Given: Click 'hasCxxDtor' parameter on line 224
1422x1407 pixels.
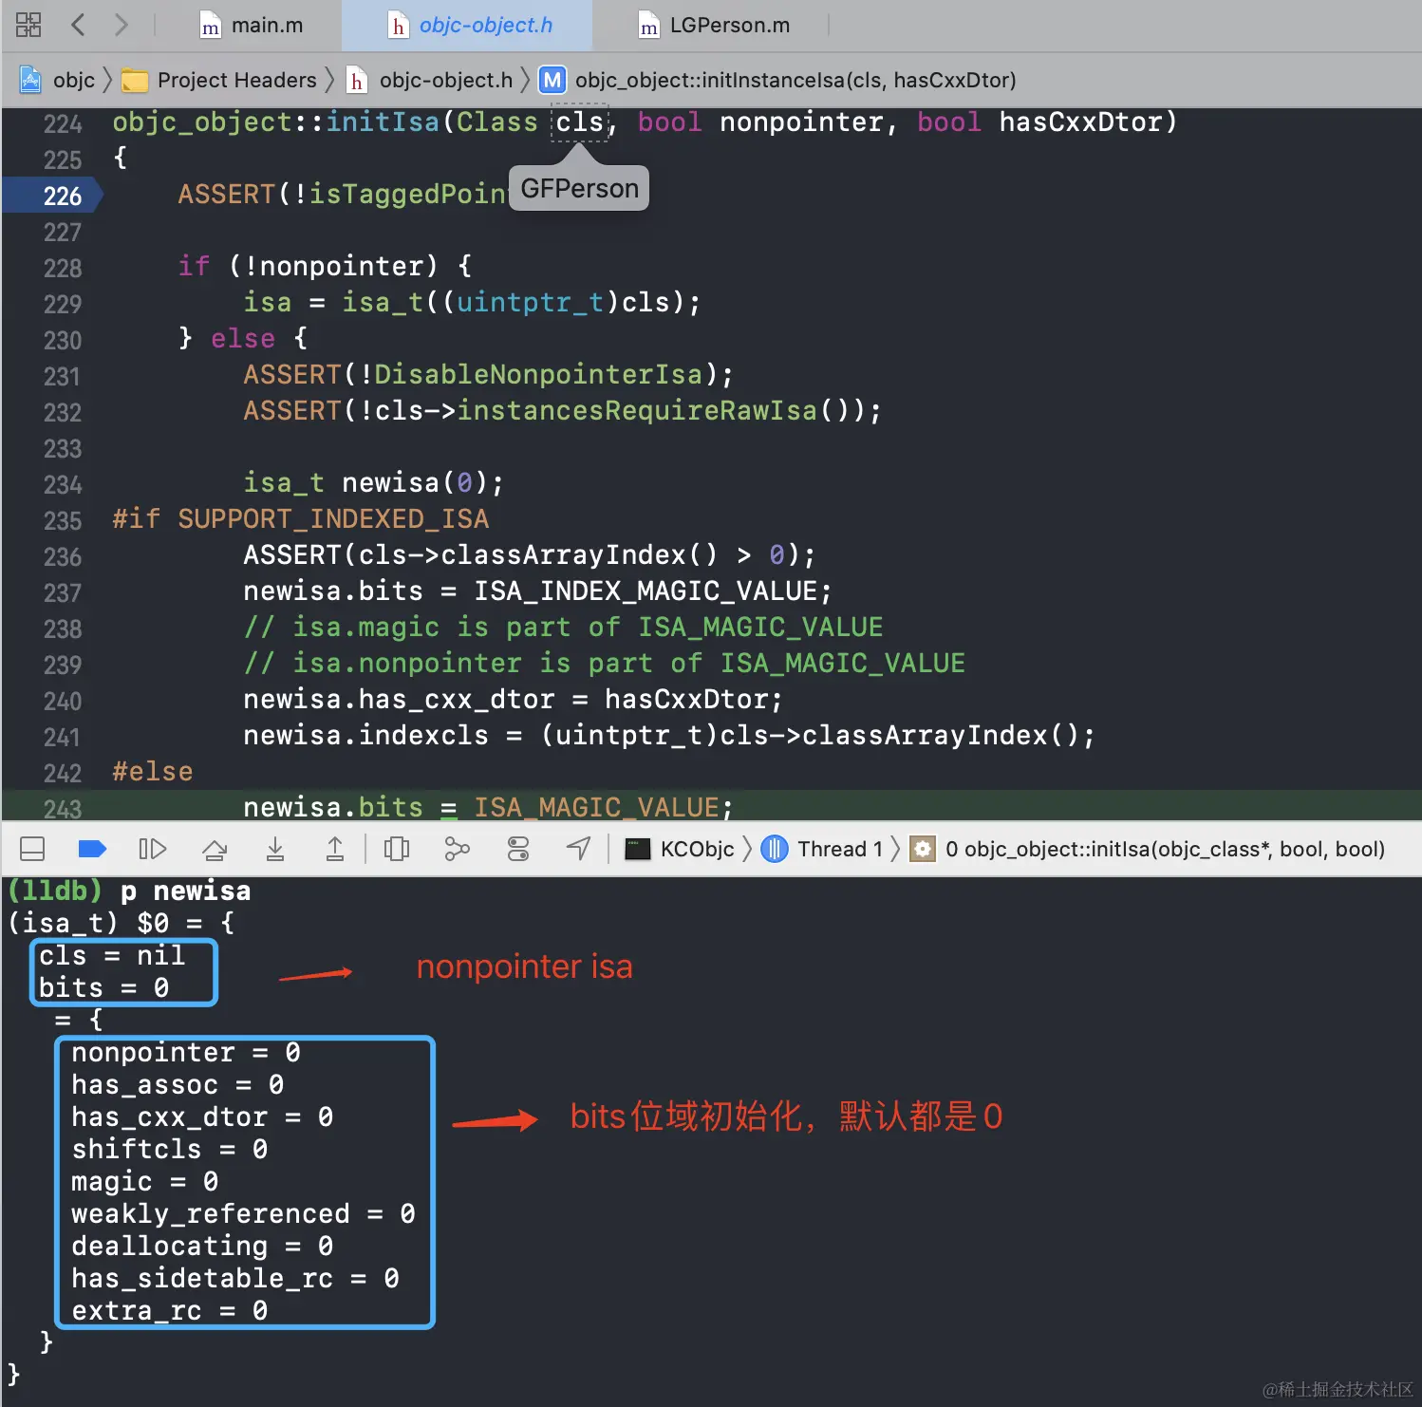Looking at the screenshot, I should pos(1081,122).
